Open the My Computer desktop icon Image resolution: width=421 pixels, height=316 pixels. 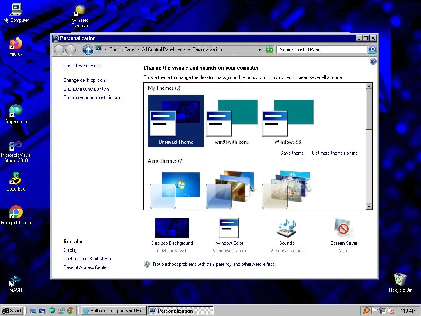(x=16, y=13)
